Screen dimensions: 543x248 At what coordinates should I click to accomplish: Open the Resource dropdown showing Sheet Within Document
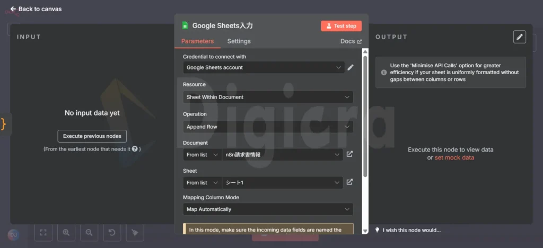(268, 97)
